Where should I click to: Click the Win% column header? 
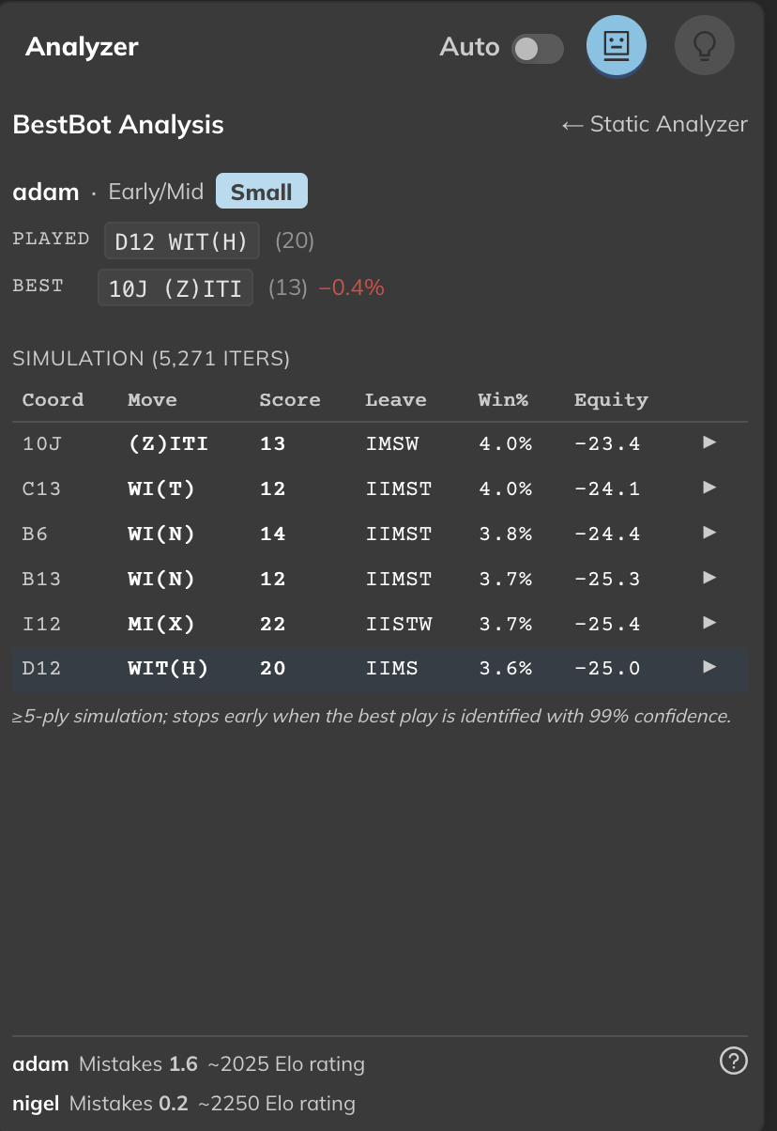[503, 400]
